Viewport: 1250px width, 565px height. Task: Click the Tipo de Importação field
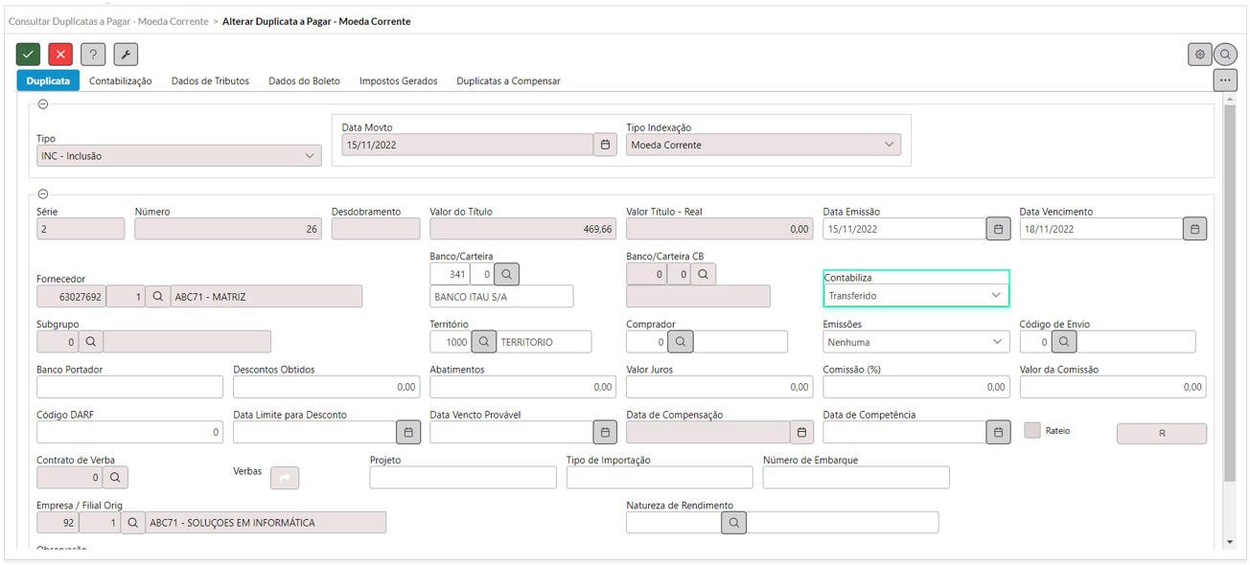coord(660,477)
